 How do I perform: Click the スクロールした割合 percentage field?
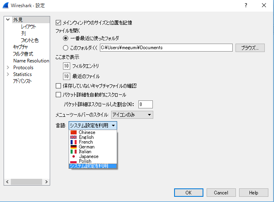(x=146, y=104)
